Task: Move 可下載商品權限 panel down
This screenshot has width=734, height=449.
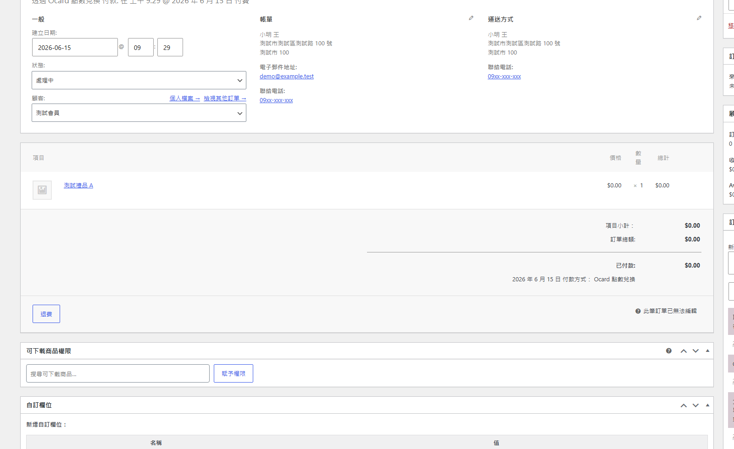Action: pos(695,351)
